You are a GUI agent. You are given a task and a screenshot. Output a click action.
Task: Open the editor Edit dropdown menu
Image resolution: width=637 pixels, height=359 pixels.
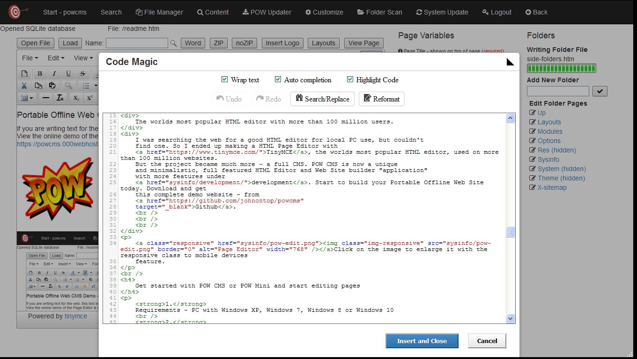pos(56,58)
